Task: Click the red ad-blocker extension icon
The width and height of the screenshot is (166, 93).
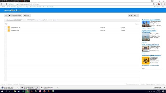Action: coord(159,4)
